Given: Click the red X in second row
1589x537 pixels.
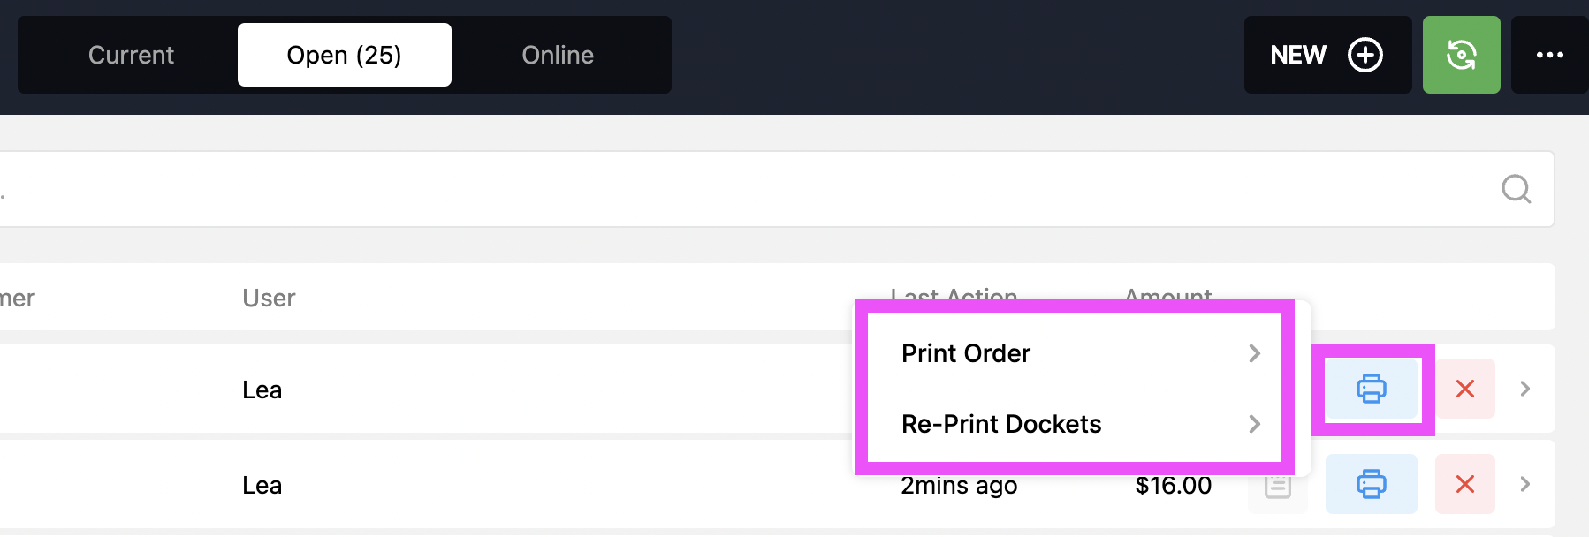Looking at the screenshot, I should click(1464, 484).
